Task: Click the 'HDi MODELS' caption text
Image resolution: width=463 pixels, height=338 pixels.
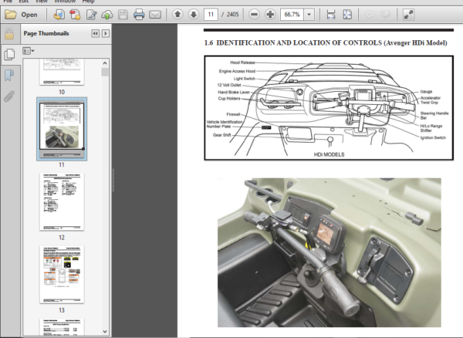Action: pos(329,154)
